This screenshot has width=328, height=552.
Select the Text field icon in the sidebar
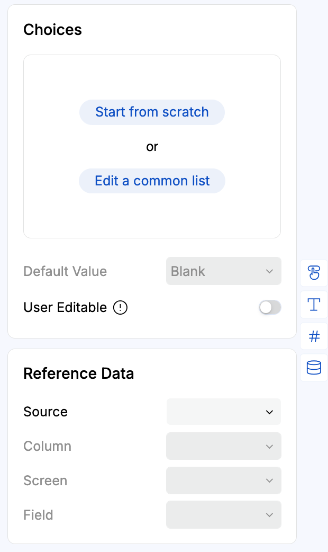click(314, 305)
